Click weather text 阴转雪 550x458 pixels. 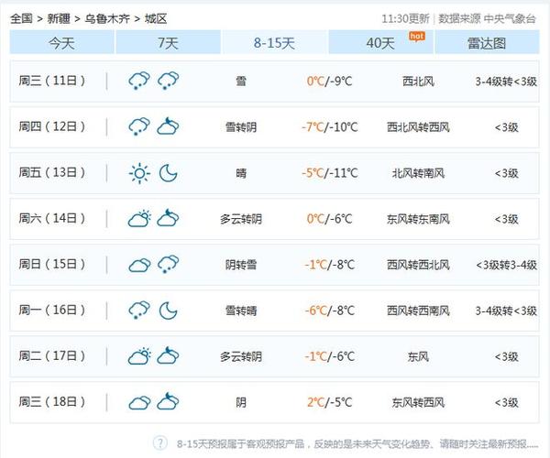[241, 265]
